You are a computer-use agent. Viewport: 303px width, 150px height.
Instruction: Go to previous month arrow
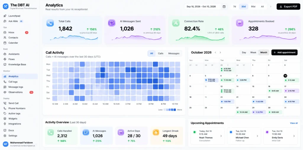(215, 52)
